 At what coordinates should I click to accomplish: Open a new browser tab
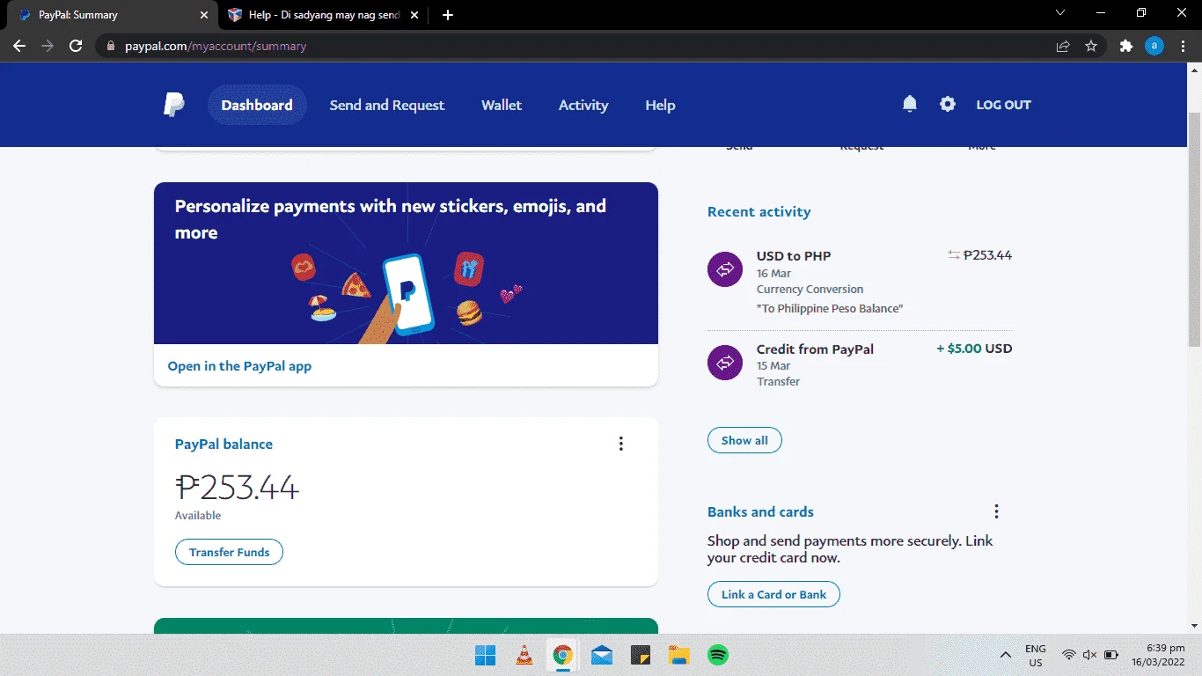tap(448, 15)
